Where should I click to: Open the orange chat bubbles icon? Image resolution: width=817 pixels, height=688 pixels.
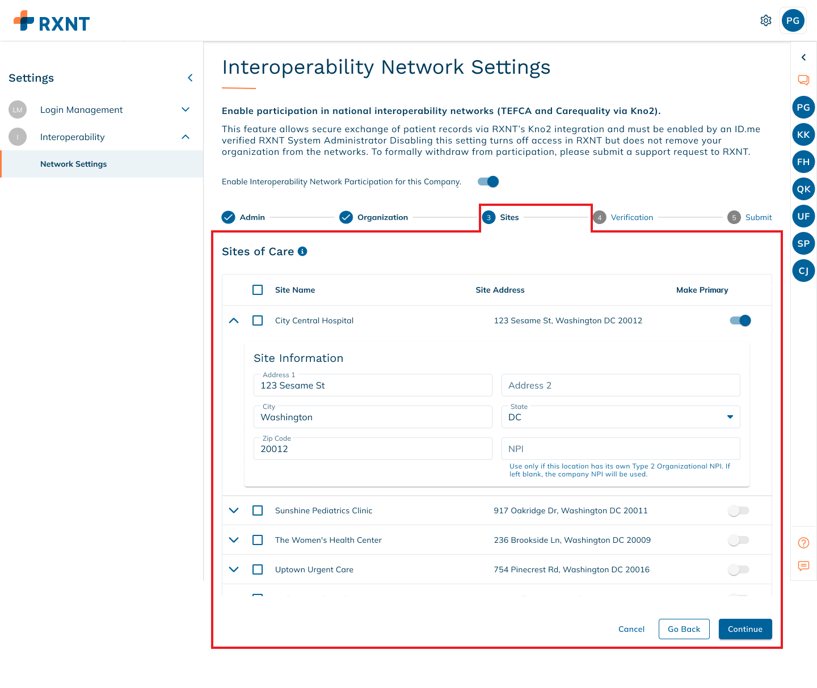coord(803,80)
